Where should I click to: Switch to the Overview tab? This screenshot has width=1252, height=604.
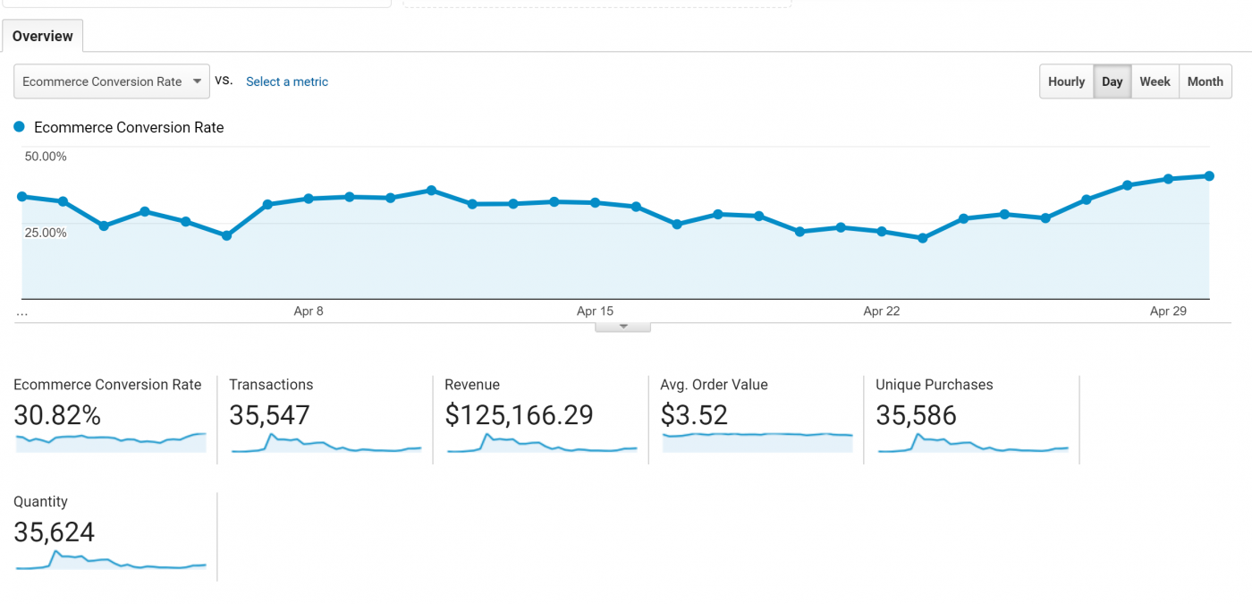(43, 37)
